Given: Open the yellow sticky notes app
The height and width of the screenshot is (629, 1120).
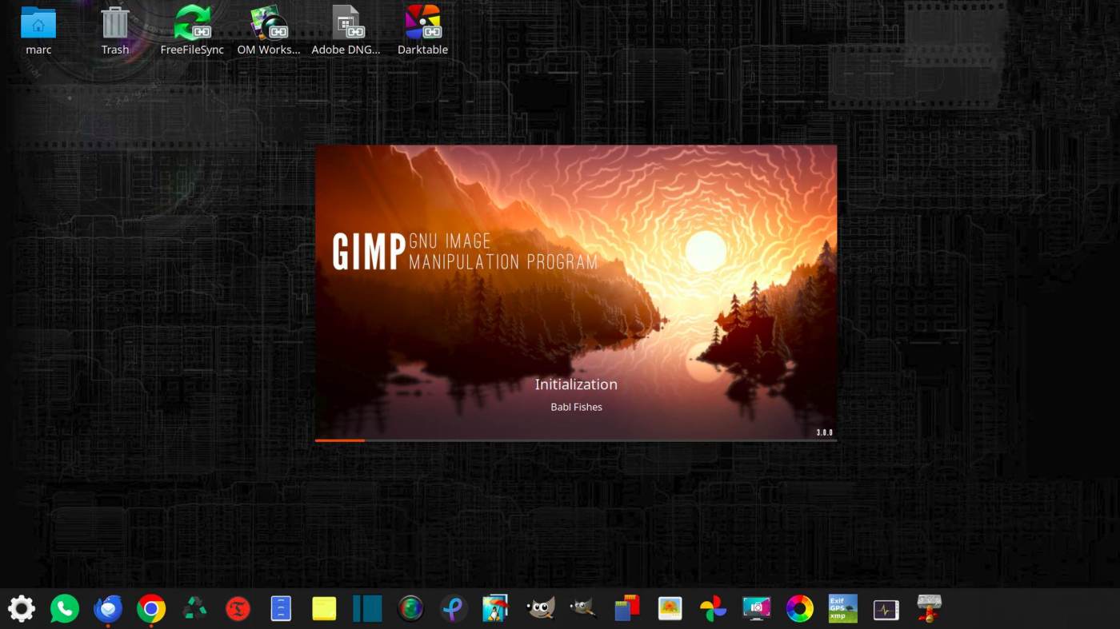Looking at the screenshot, I should [x=324, y=609].
